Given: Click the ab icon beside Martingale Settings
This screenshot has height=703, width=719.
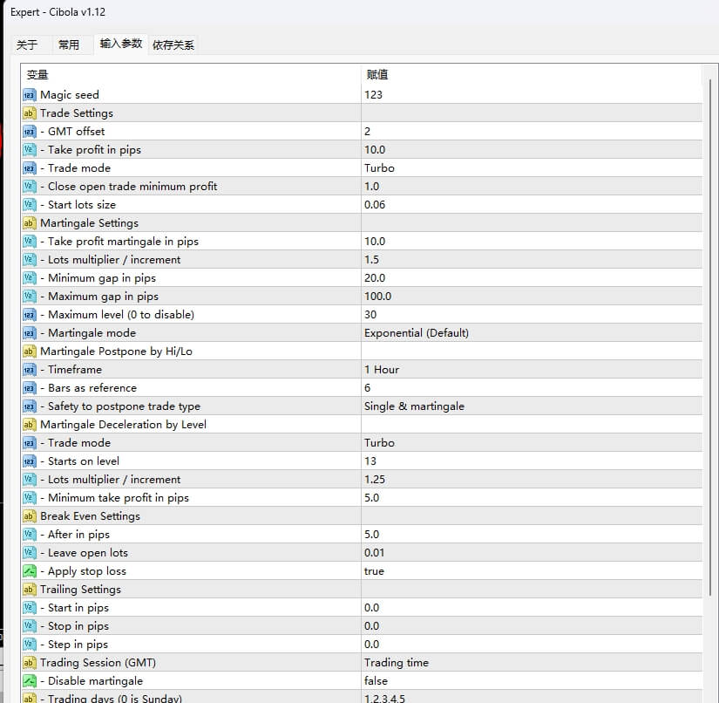Looking at the screenshot, I should (29, 222).
